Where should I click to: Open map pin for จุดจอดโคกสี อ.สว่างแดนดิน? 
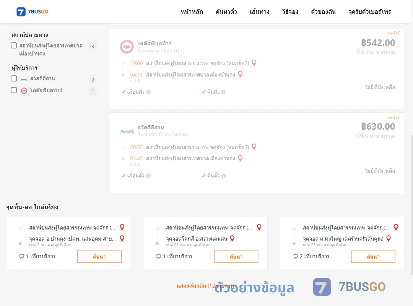tap(233, 239)
